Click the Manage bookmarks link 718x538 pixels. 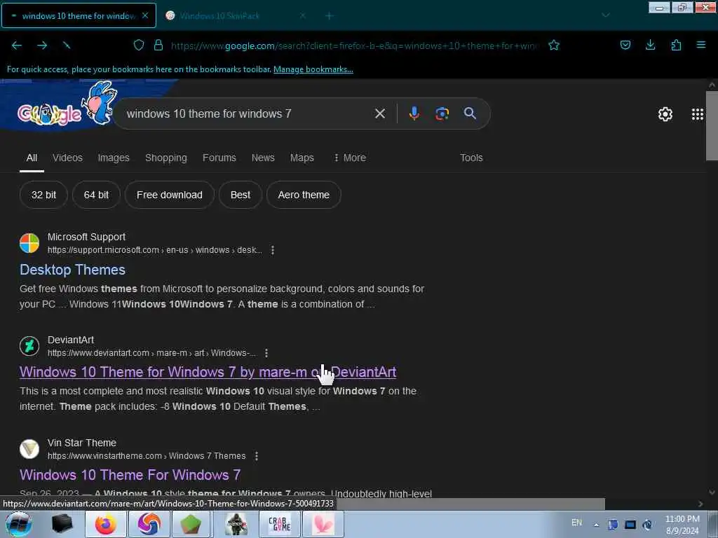(313, 69)
